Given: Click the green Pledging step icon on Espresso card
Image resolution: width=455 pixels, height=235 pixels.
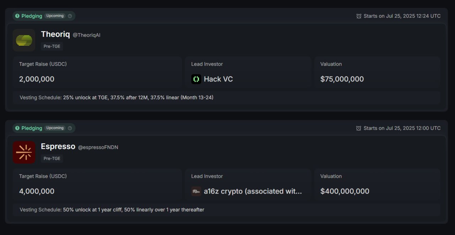Looking at the screenshot, I should tap(17, 128).
